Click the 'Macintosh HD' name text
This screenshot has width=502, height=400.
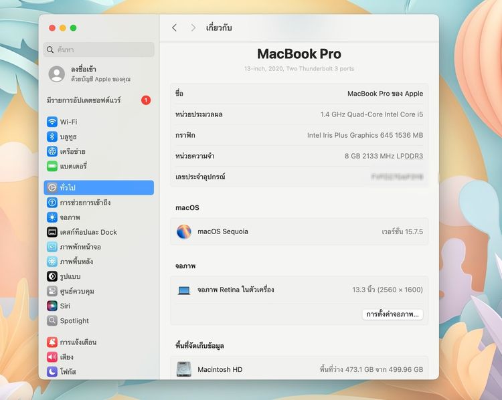pos(220,369)
